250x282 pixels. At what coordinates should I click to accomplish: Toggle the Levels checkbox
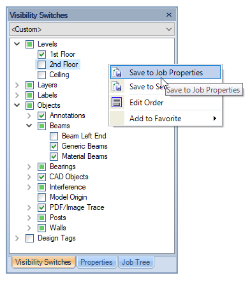pos(29,44)
